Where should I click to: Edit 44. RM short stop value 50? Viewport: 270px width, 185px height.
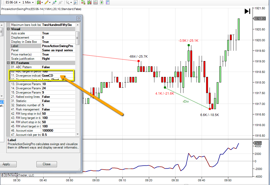[58, 122]
